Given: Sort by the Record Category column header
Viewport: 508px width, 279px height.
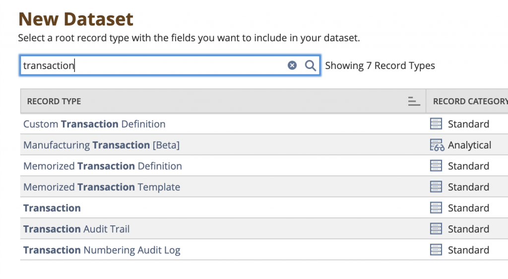Looking at the screenshot, I should (x=469, y=101).
